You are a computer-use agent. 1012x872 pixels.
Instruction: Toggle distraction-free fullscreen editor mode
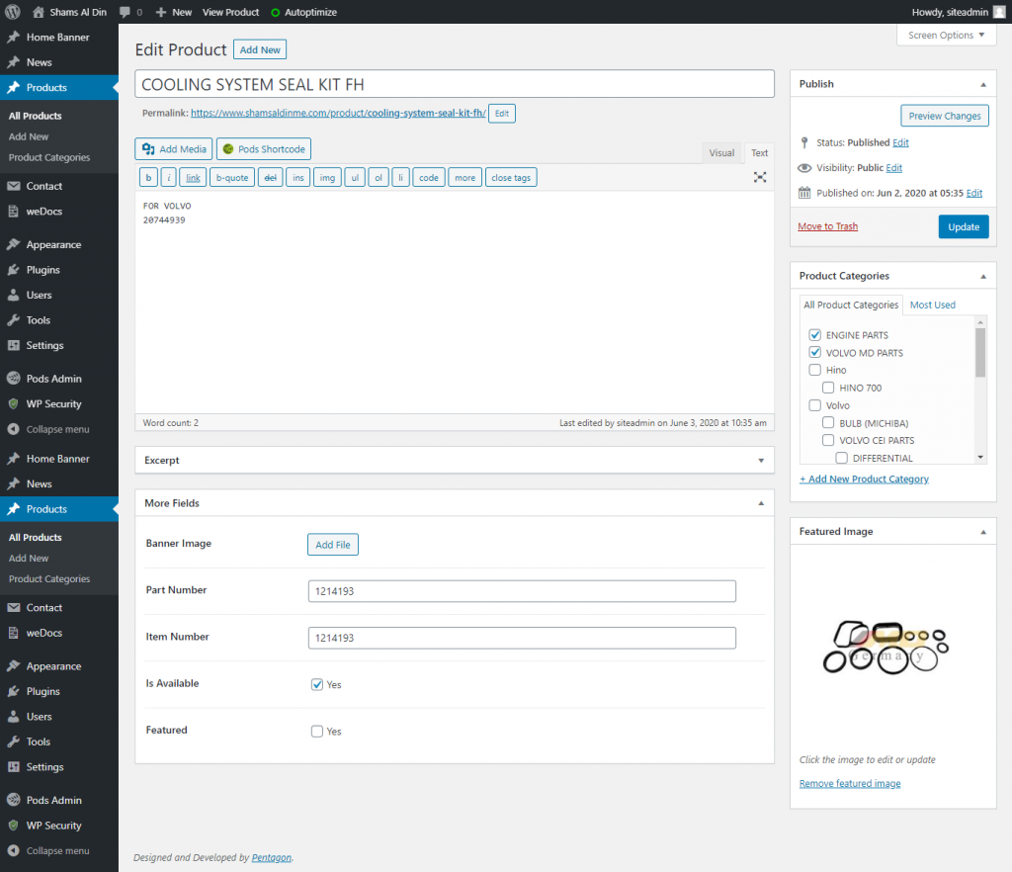click(760, 178)
